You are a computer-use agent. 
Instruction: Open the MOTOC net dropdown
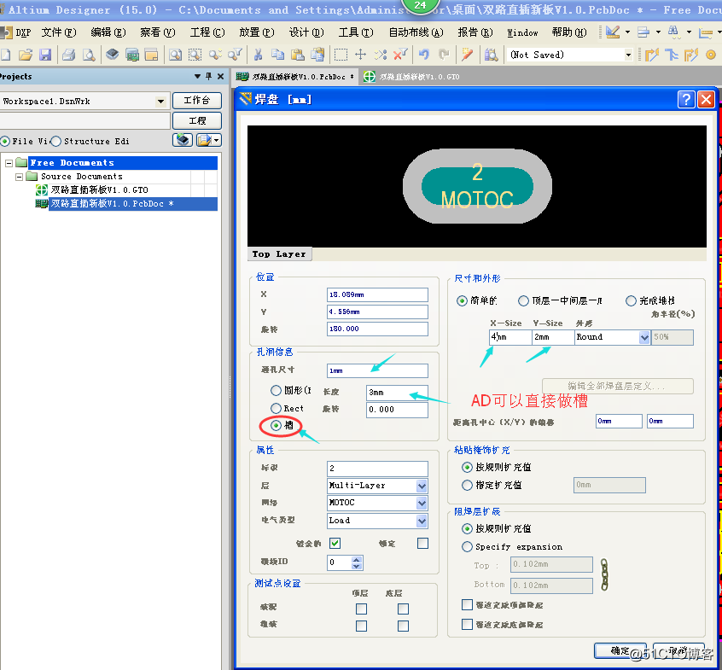pos(422,503)
